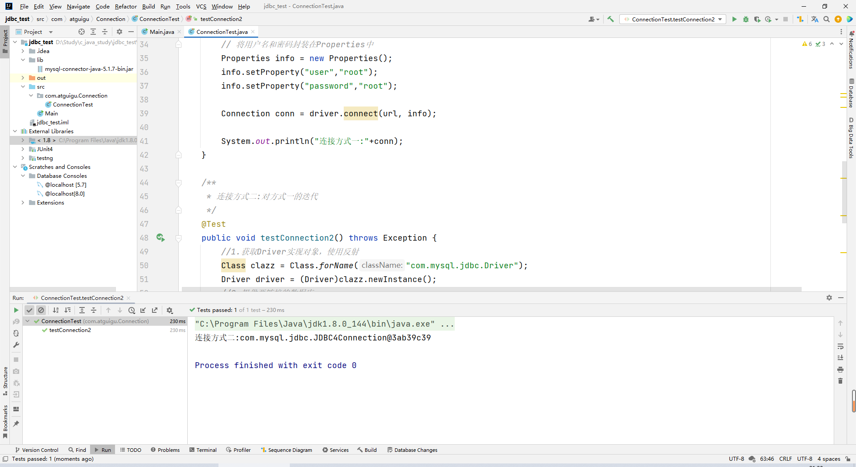Expand the out folder

[23, 78]
